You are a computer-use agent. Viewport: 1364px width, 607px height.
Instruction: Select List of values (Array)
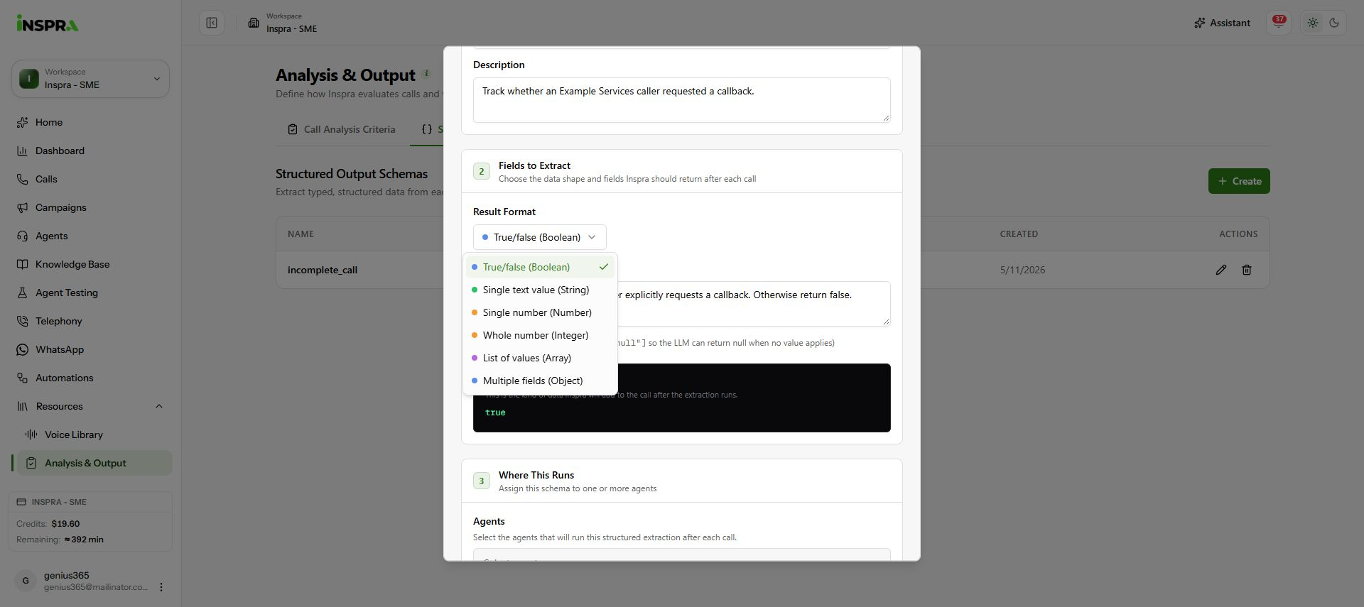pyautogui.click(x=540, y=358)
